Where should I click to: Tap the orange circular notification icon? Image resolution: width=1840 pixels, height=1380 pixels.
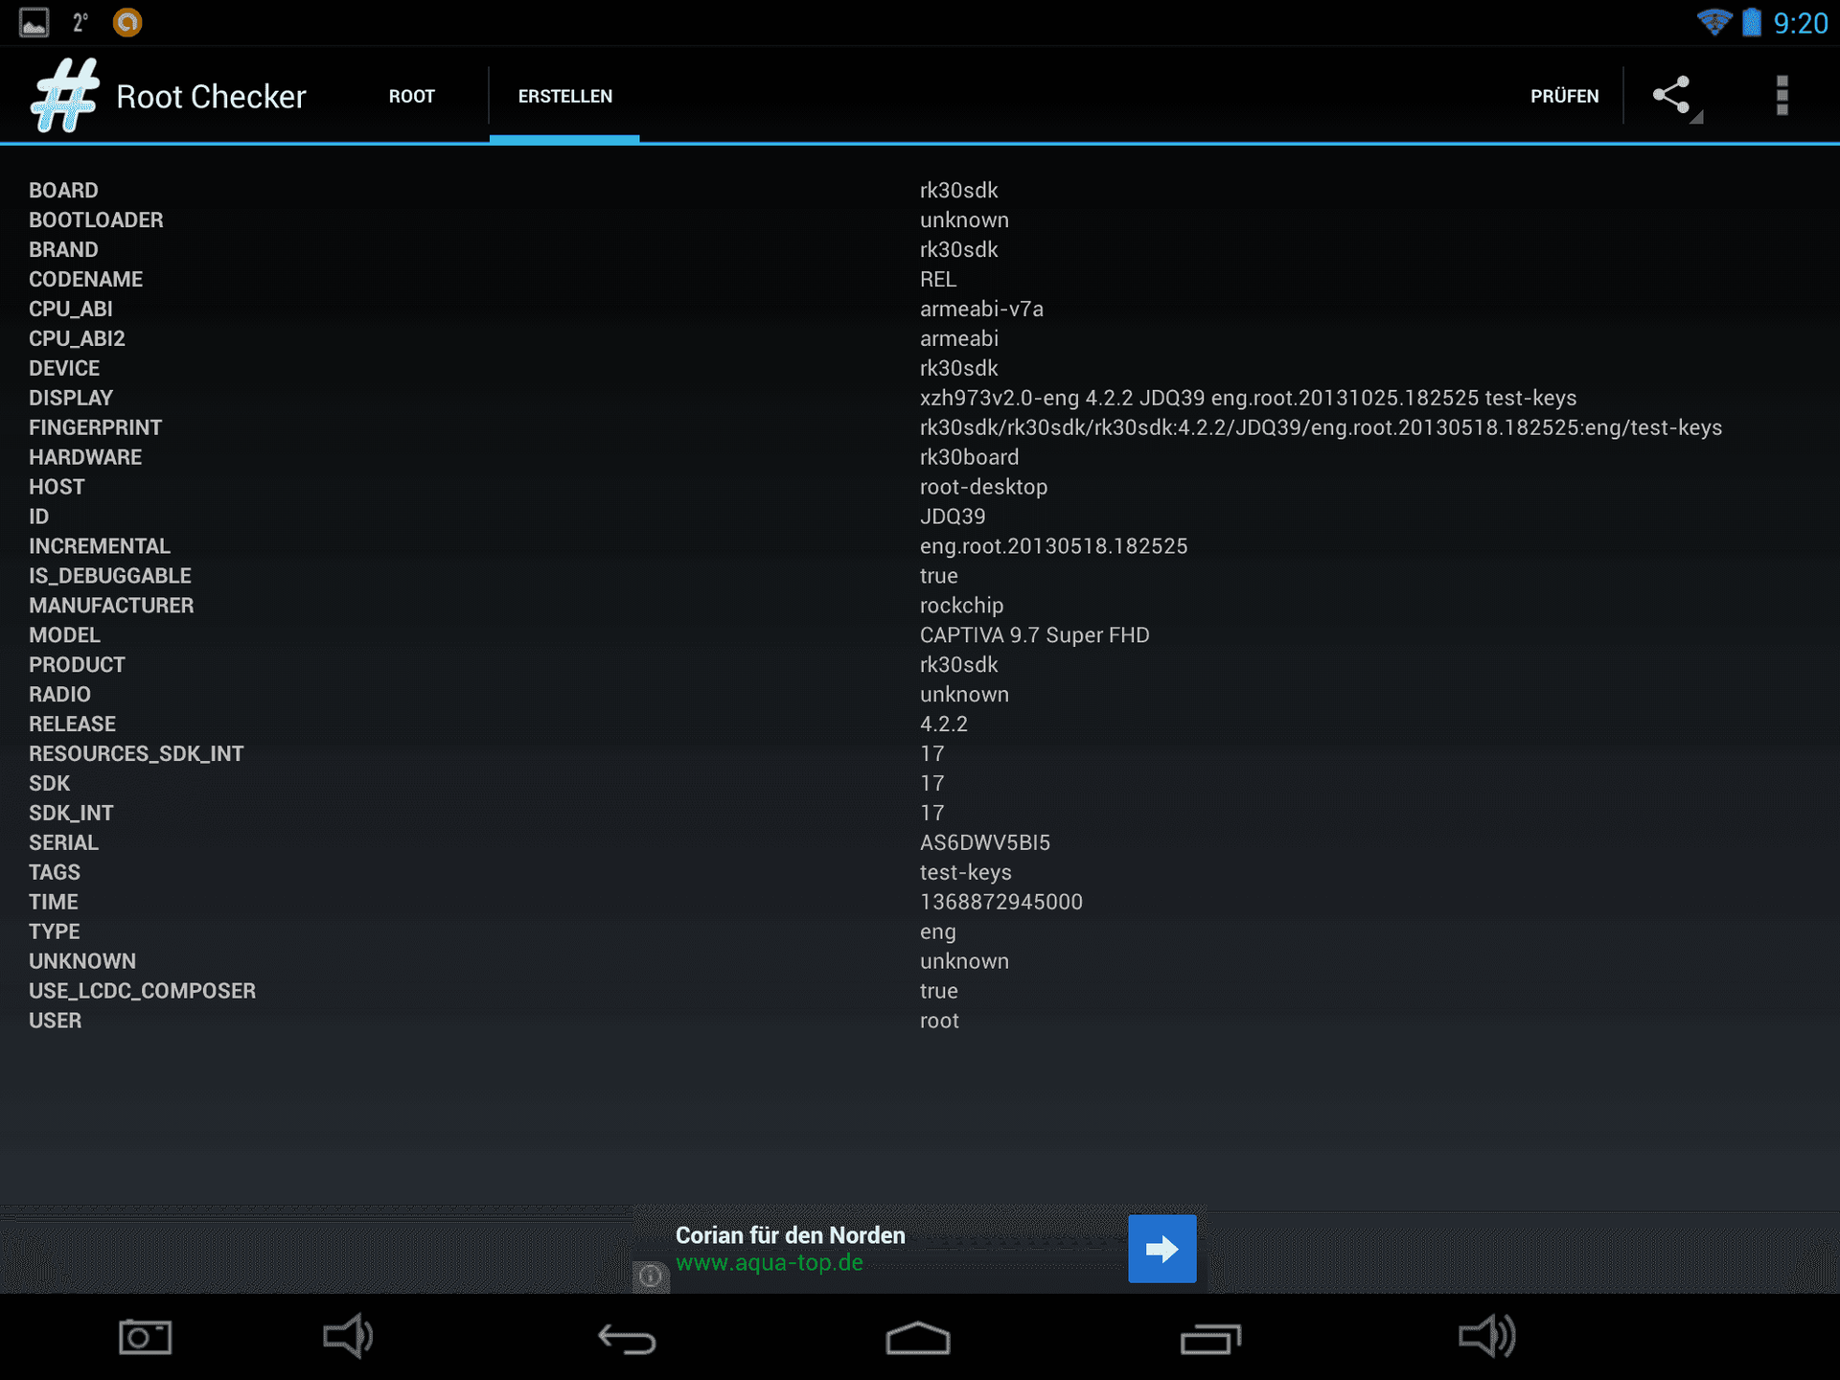coord(127,22)
